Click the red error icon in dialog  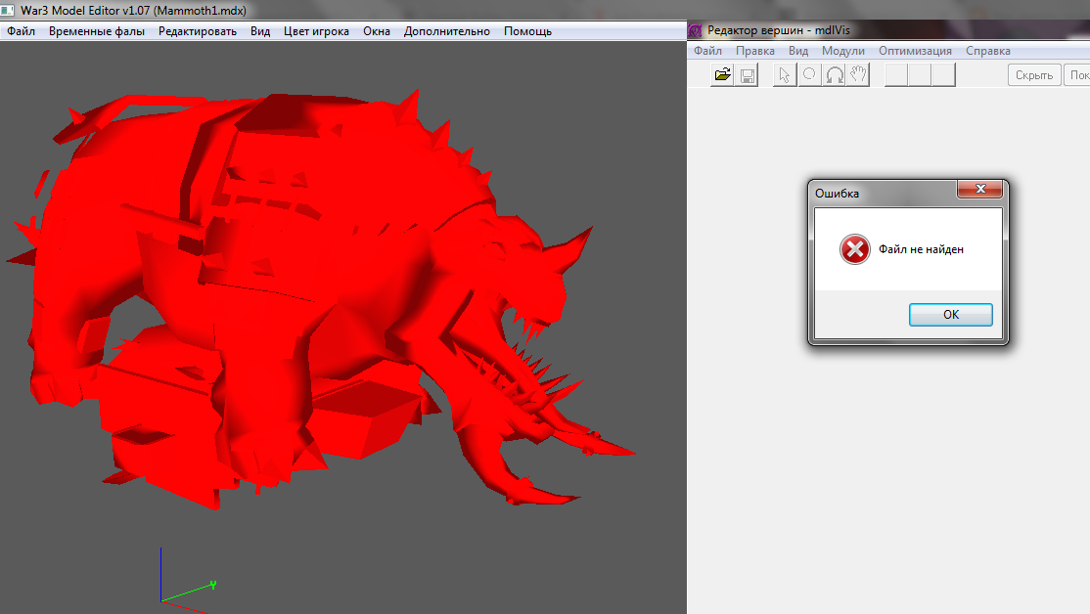click(x=854, y=250)
